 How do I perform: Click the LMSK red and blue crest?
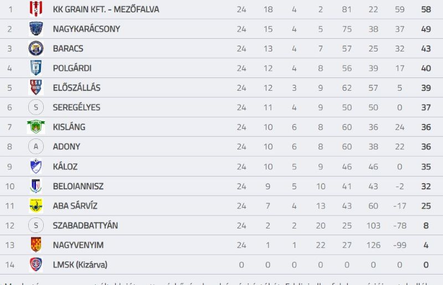point(36,265)
